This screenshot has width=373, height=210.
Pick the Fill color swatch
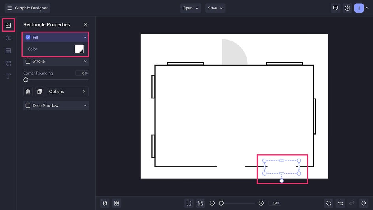pyautogui.click(x=79, y=49)
